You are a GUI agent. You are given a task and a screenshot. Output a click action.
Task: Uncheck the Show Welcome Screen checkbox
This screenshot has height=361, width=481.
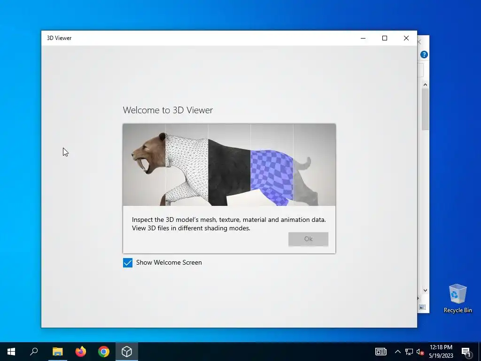pyautogui.click(x=128, y=263)
